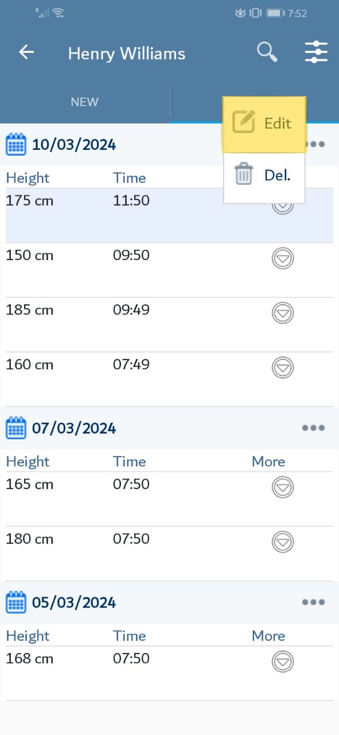Click the calendar icon beside 10/03/2024
Viewport: 339px width, 735px height.
click(x=16, y=144)
